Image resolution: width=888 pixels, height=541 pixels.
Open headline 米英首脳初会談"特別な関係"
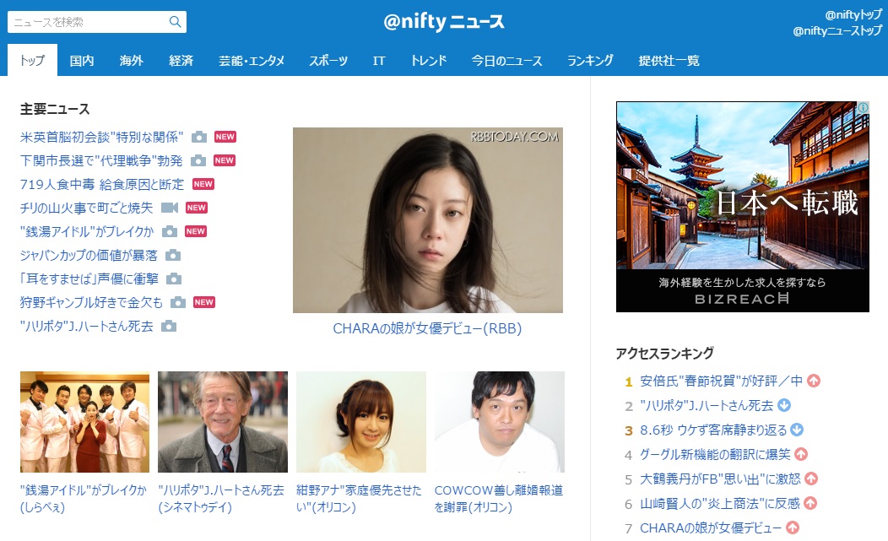tap(101, 137)
